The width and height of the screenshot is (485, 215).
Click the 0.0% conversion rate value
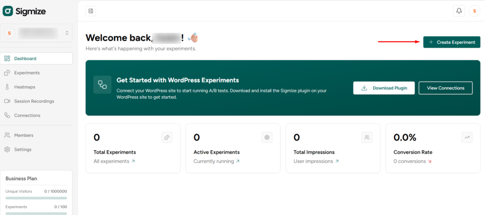pos(405,137)
